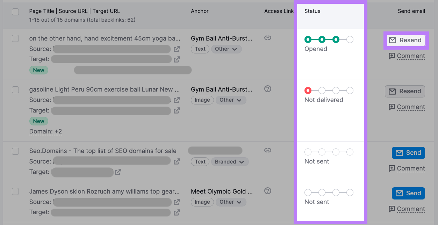Click the last status dot in the Opened progress bar
Screen dimensions: 438x225
(350, 39)
